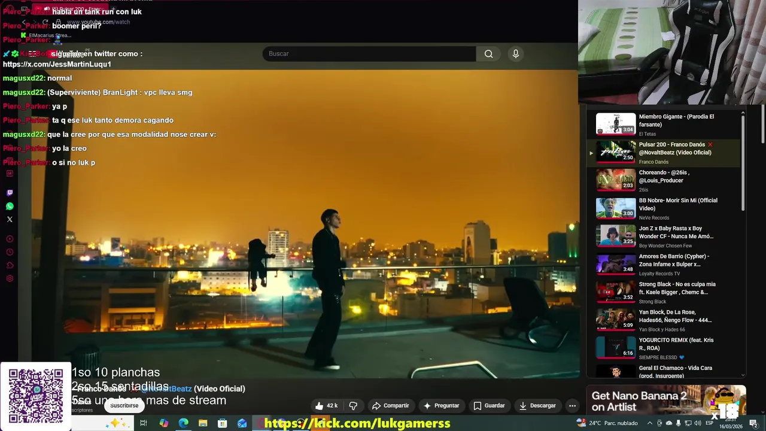Open BB Nobre- Morir Sin Mi video
766x431 pixels.
pyautogui.click(x=663, y=208)
